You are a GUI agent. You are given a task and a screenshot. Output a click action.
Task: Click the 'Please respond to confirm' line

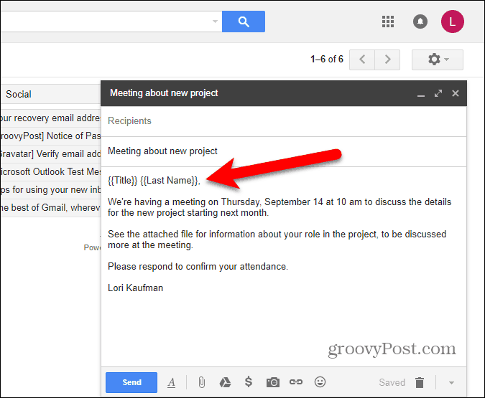tap(198, 267)
